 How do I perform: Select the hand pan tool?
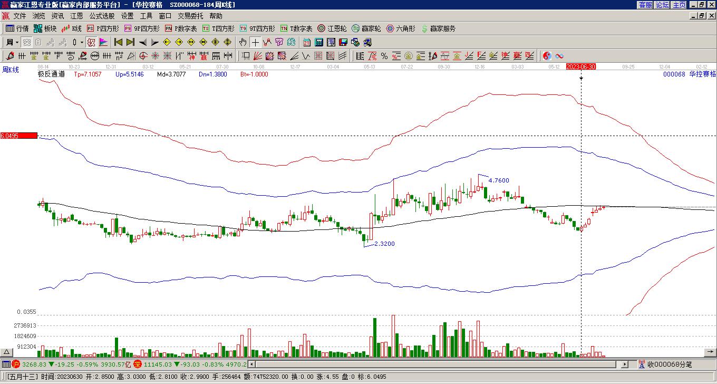[x=243, y=42]
